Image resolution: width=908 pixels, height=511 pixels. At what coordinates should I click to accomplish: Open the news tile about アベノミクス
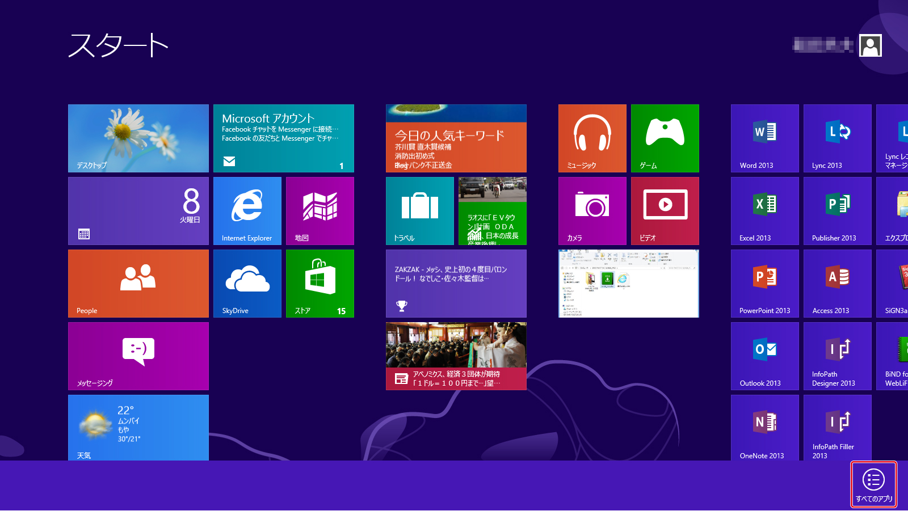pyautogui.click(x=456, y=356)
